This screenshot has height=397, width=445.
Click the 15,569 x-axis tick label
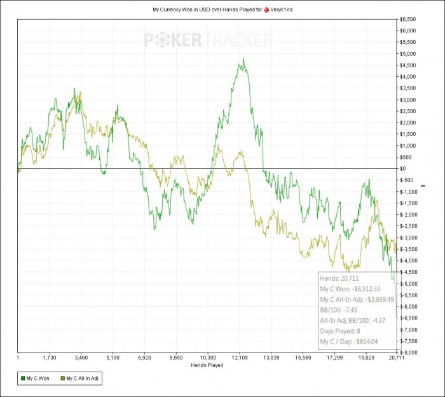tap(303, 358)
